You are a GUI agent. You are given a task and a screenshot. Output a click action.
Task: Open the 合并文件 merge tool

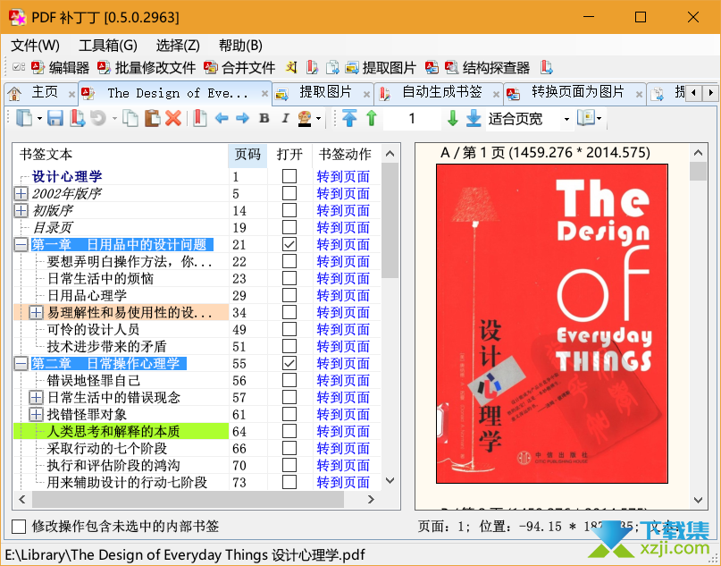click(x=239, y=68)
